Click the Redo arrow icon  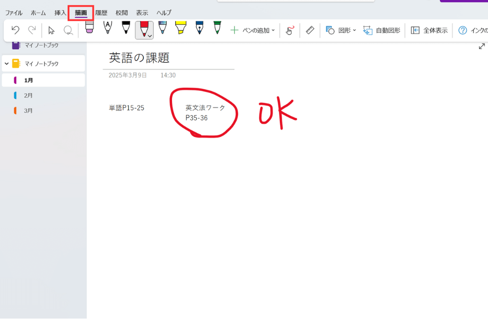point(32,30)
